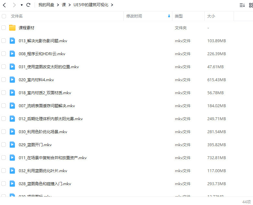Sort by 大小 column header
Image resolution: width=253 pixels, height=205 pixels.
(211, 16)
